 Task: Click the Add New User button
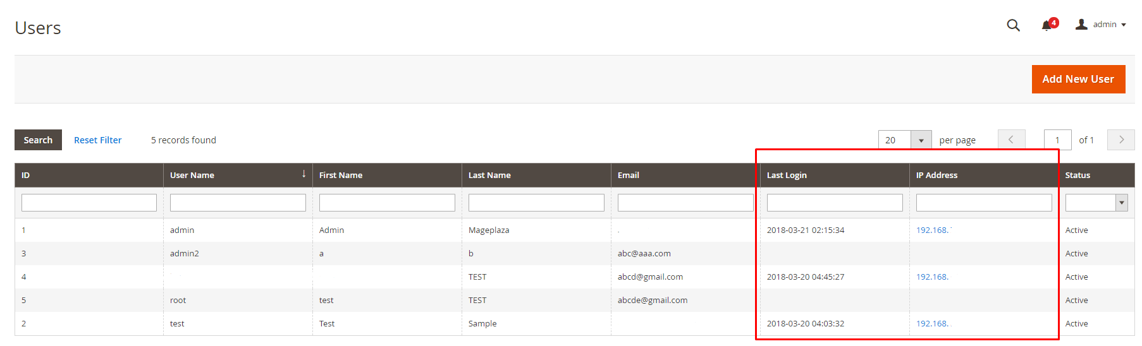click(1078, 79)
